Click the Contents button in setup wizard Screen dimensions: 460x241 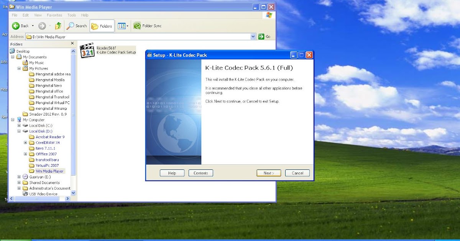click(201, 173)
